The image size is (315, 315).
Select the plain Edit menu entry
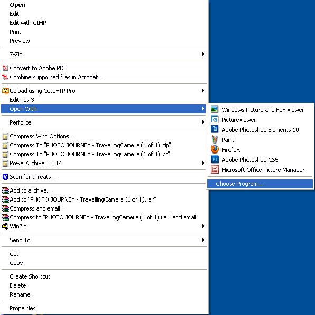104,14
